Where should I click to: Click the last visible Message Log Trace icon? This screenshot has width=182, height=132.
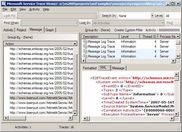coord(85,56)
